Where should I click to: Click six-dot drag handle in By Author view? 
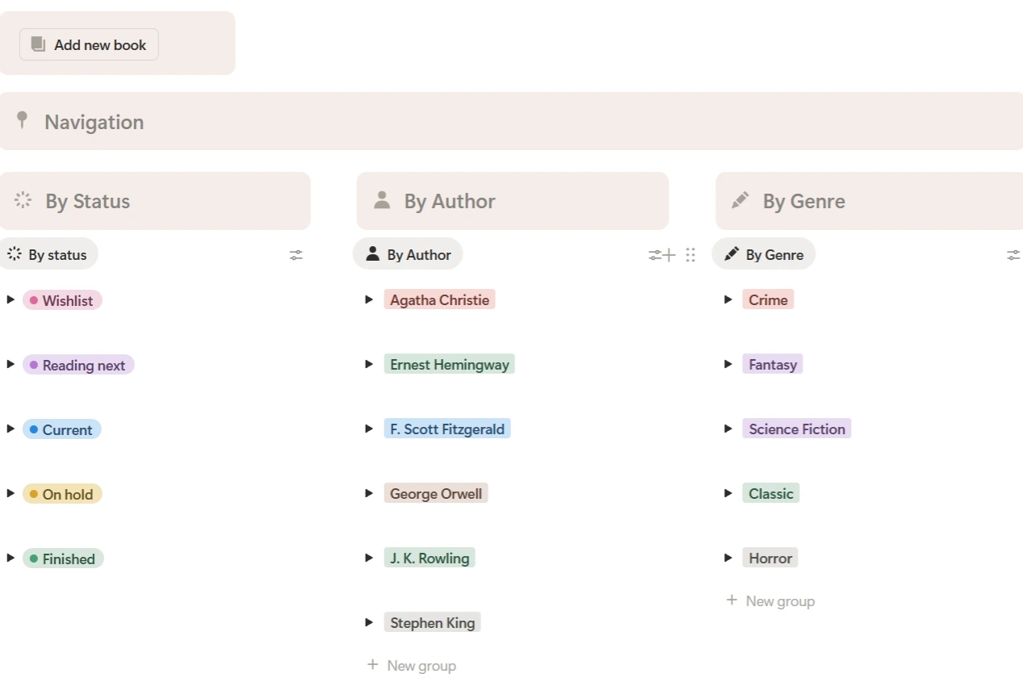pos(690,255)
